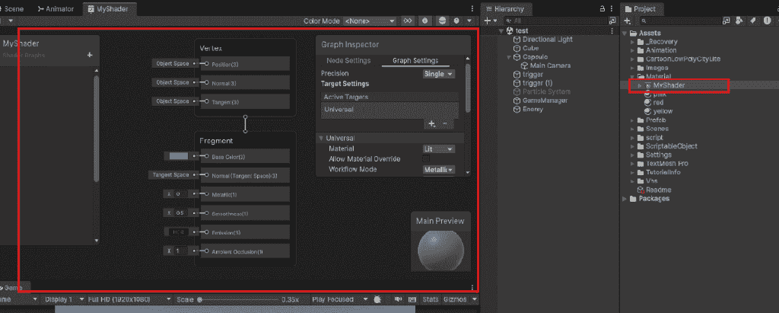Select the Project tab
The height and width of the screenshot is (313, 779).
coord(641,8)
